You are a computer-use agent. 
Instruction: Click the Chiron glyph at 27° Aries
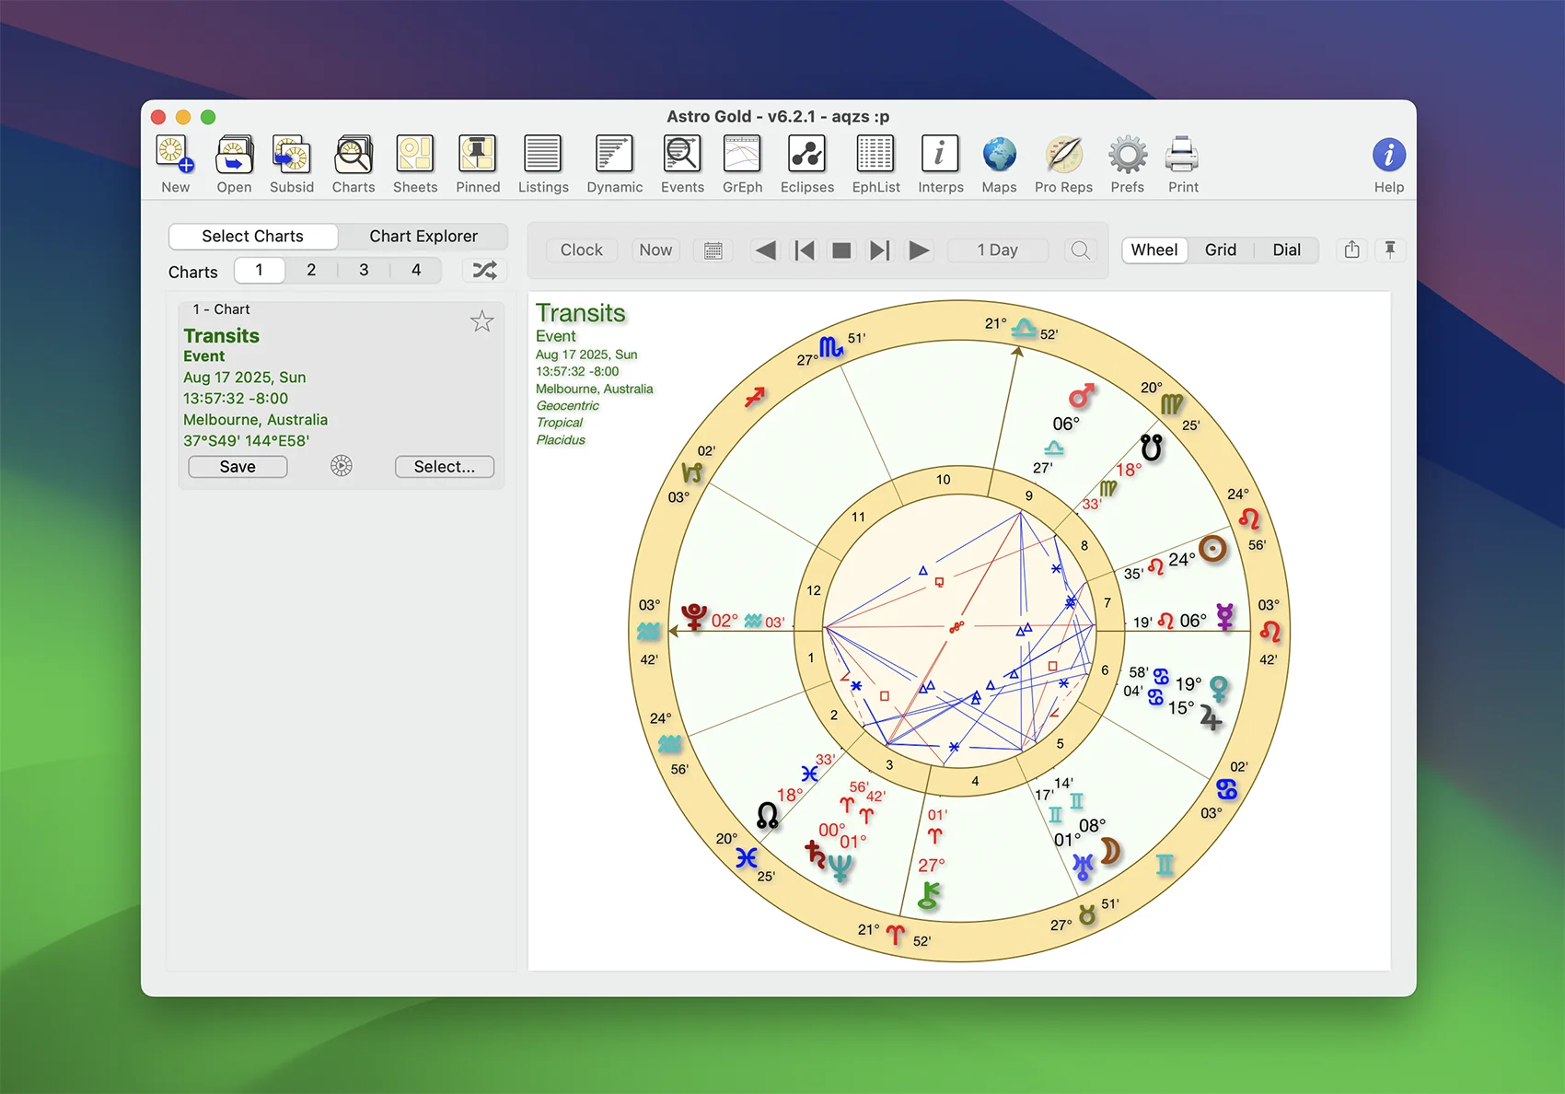coord(930,895)
